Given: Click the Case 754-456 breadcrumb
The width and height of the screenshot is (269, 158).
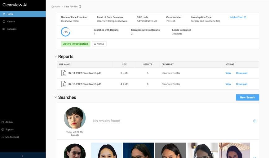Looking at the screenshot, I should (x=71, y=7).
